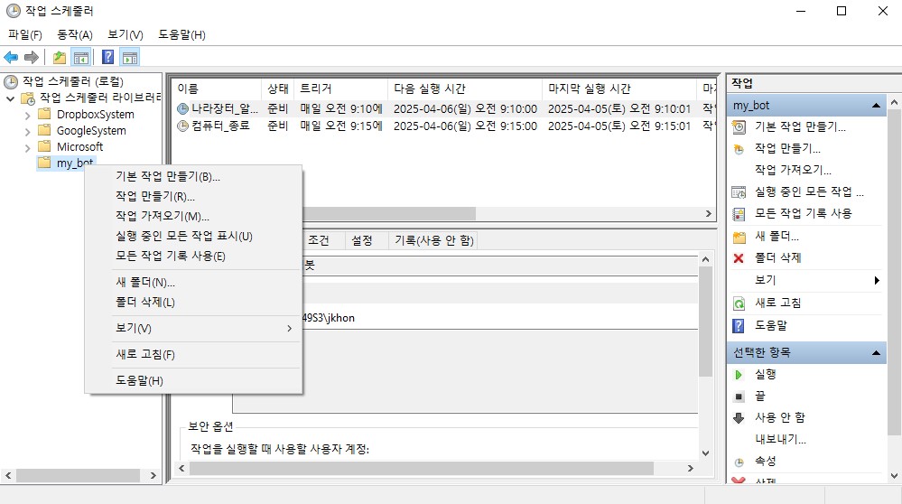
Task: Open the 동작(A) menu
Action: (x=75, y=34)
